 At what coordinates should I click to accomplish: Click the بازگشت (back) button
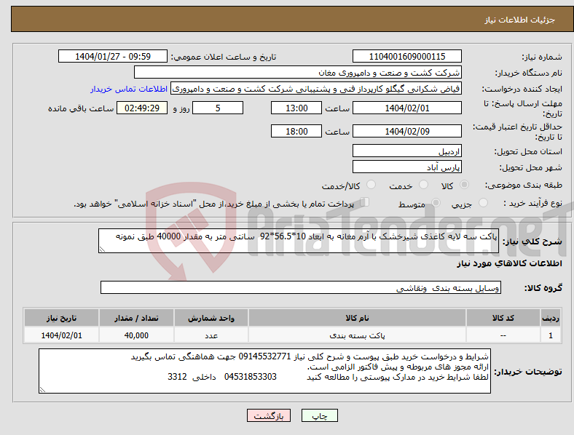[269, 415]
